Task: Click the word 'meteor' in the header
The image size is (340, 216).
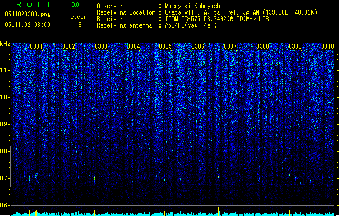Action: pos(77,17)
